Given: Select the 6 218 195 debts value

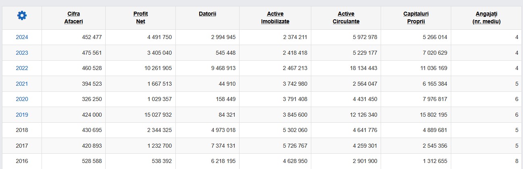Looking at the screenshot, I should coord(223,161).
